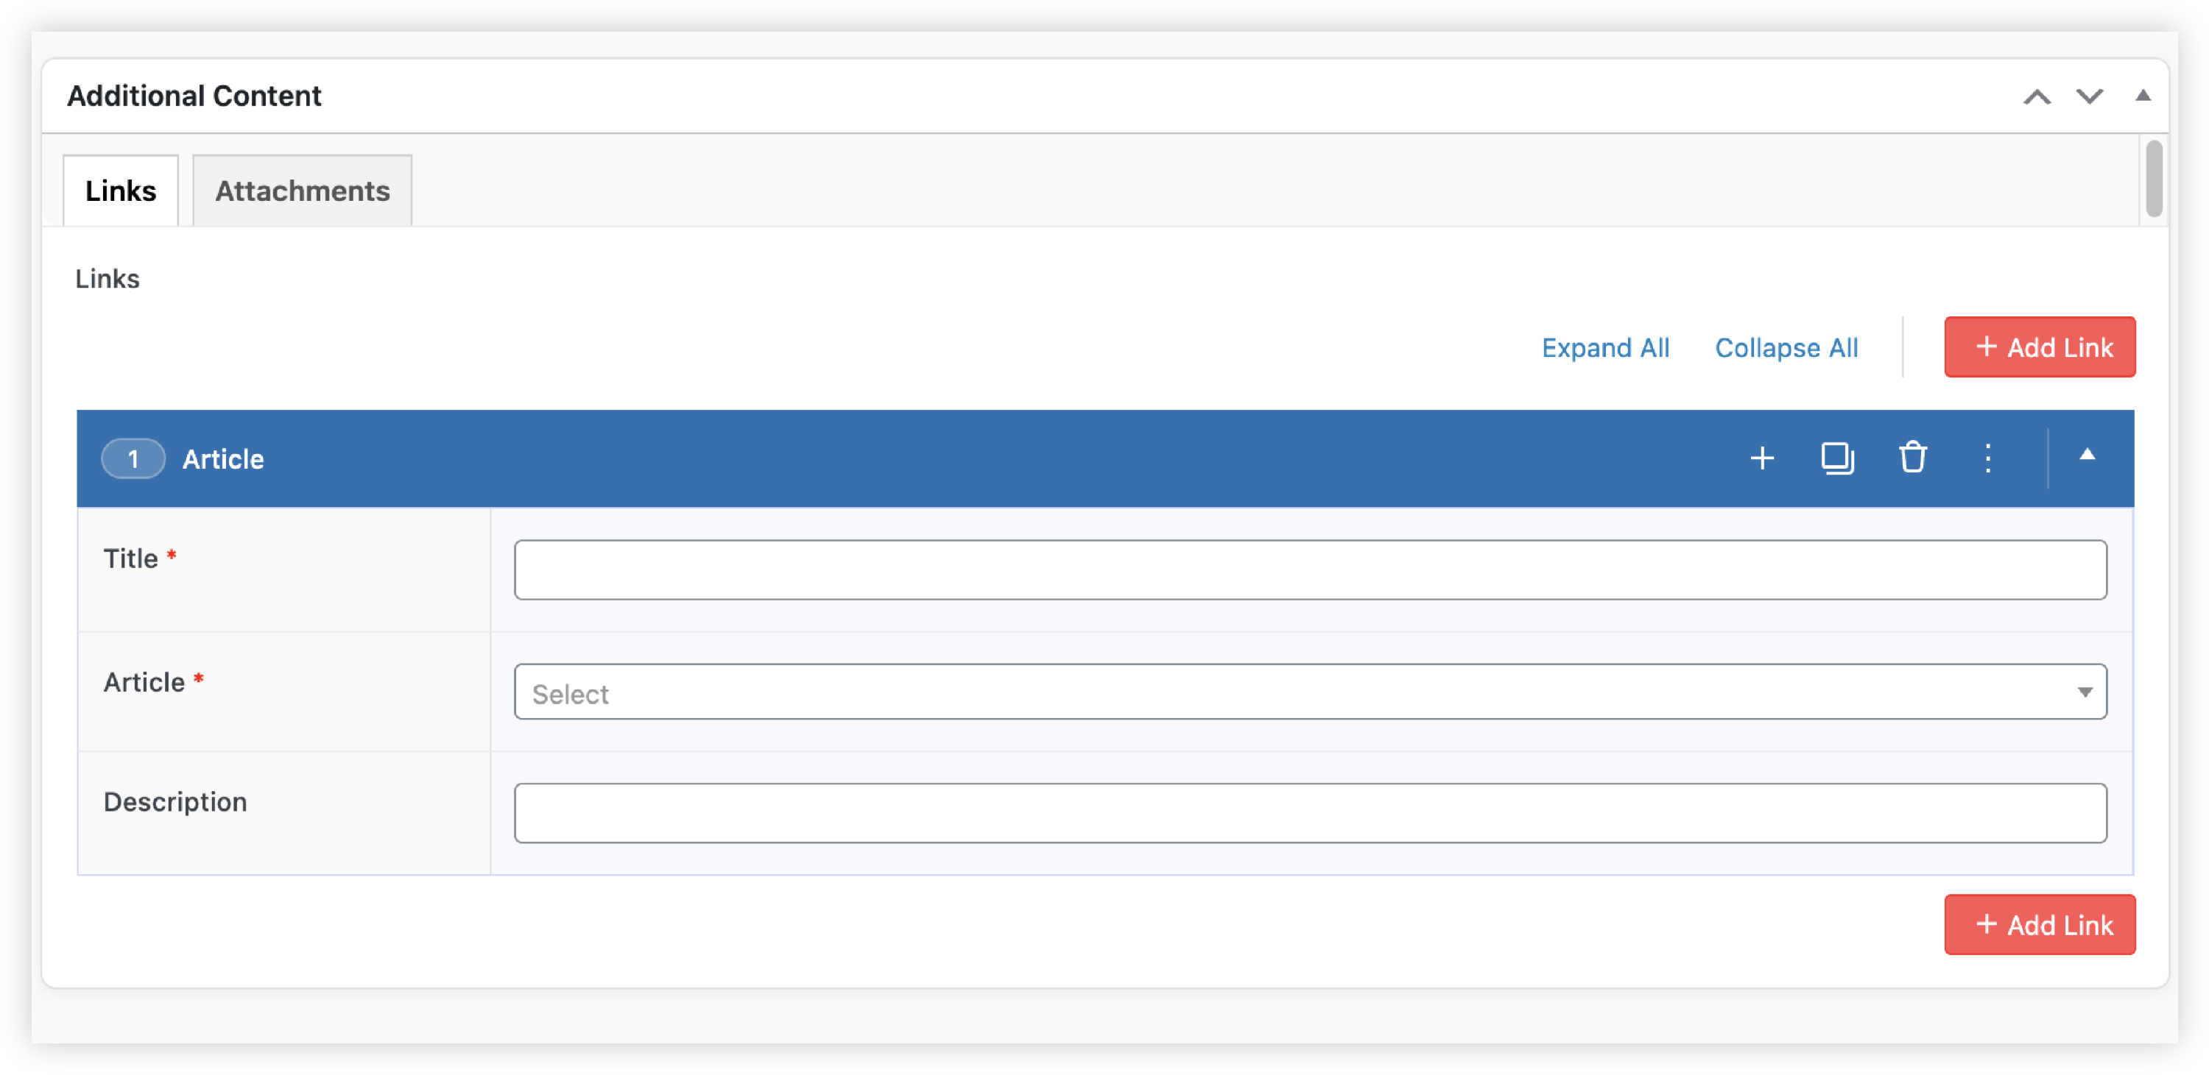2209x1075 pixels.
Task: Click the vertical scrollbar thumb
Action: click(x=2153, y=180)
